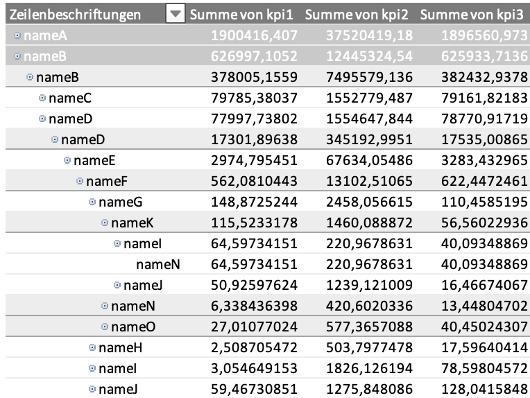The image size is (530, 398).
Task: Click the kpi3 value 128,0415848
Action: click(484, 389)
